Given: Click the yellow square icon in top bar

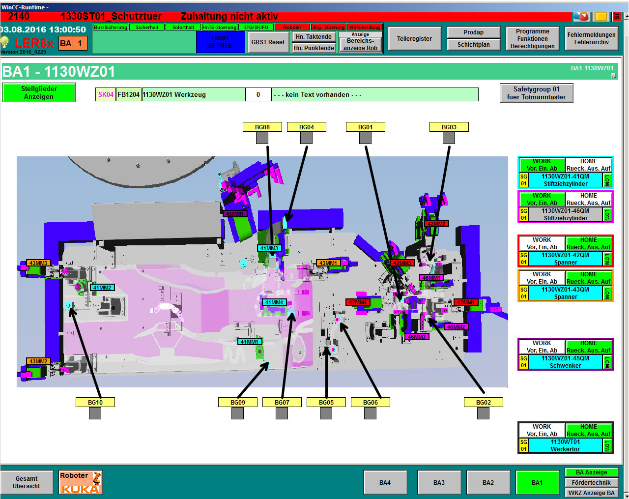Looking at the screenshot, I should click(600, 17).
